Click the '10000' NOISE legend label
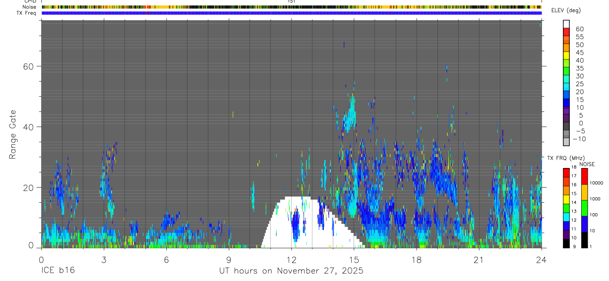 pos(597,183)
